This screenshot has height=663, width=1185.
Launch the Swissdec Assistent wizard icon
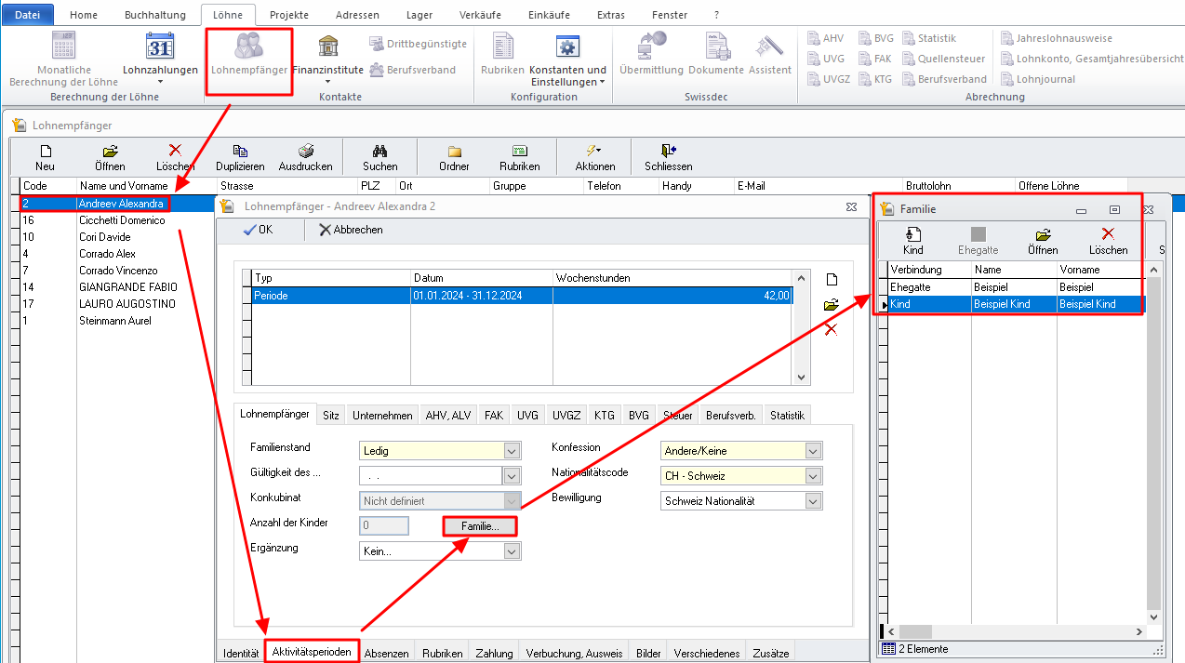(x=769, y=46)
